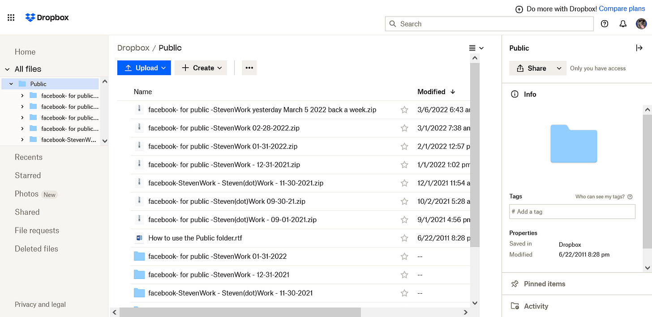This screenshot has height=317, width=652.
Task: Open the Upload dropdown button
Action: coord(144,68)
